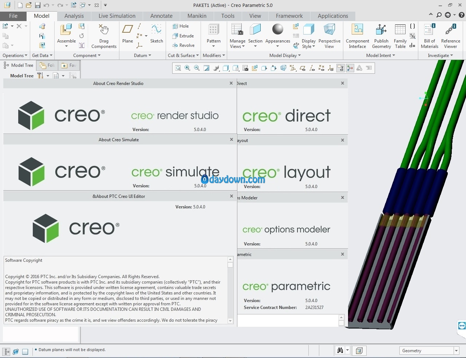Toggle annotation display button in graphics toolbar
Screen dimensions: 466x358
tap(340, 68)
